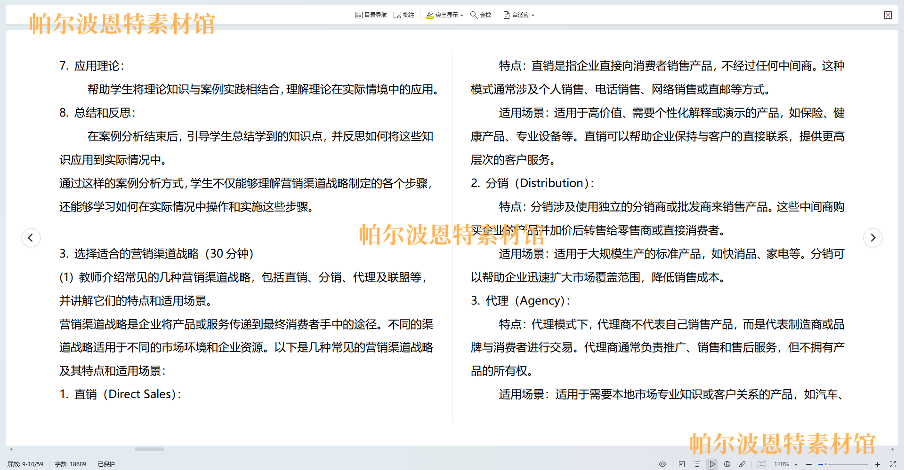Close the reading view with the X button
The image size is (904, 470).
tap(888, 15)
